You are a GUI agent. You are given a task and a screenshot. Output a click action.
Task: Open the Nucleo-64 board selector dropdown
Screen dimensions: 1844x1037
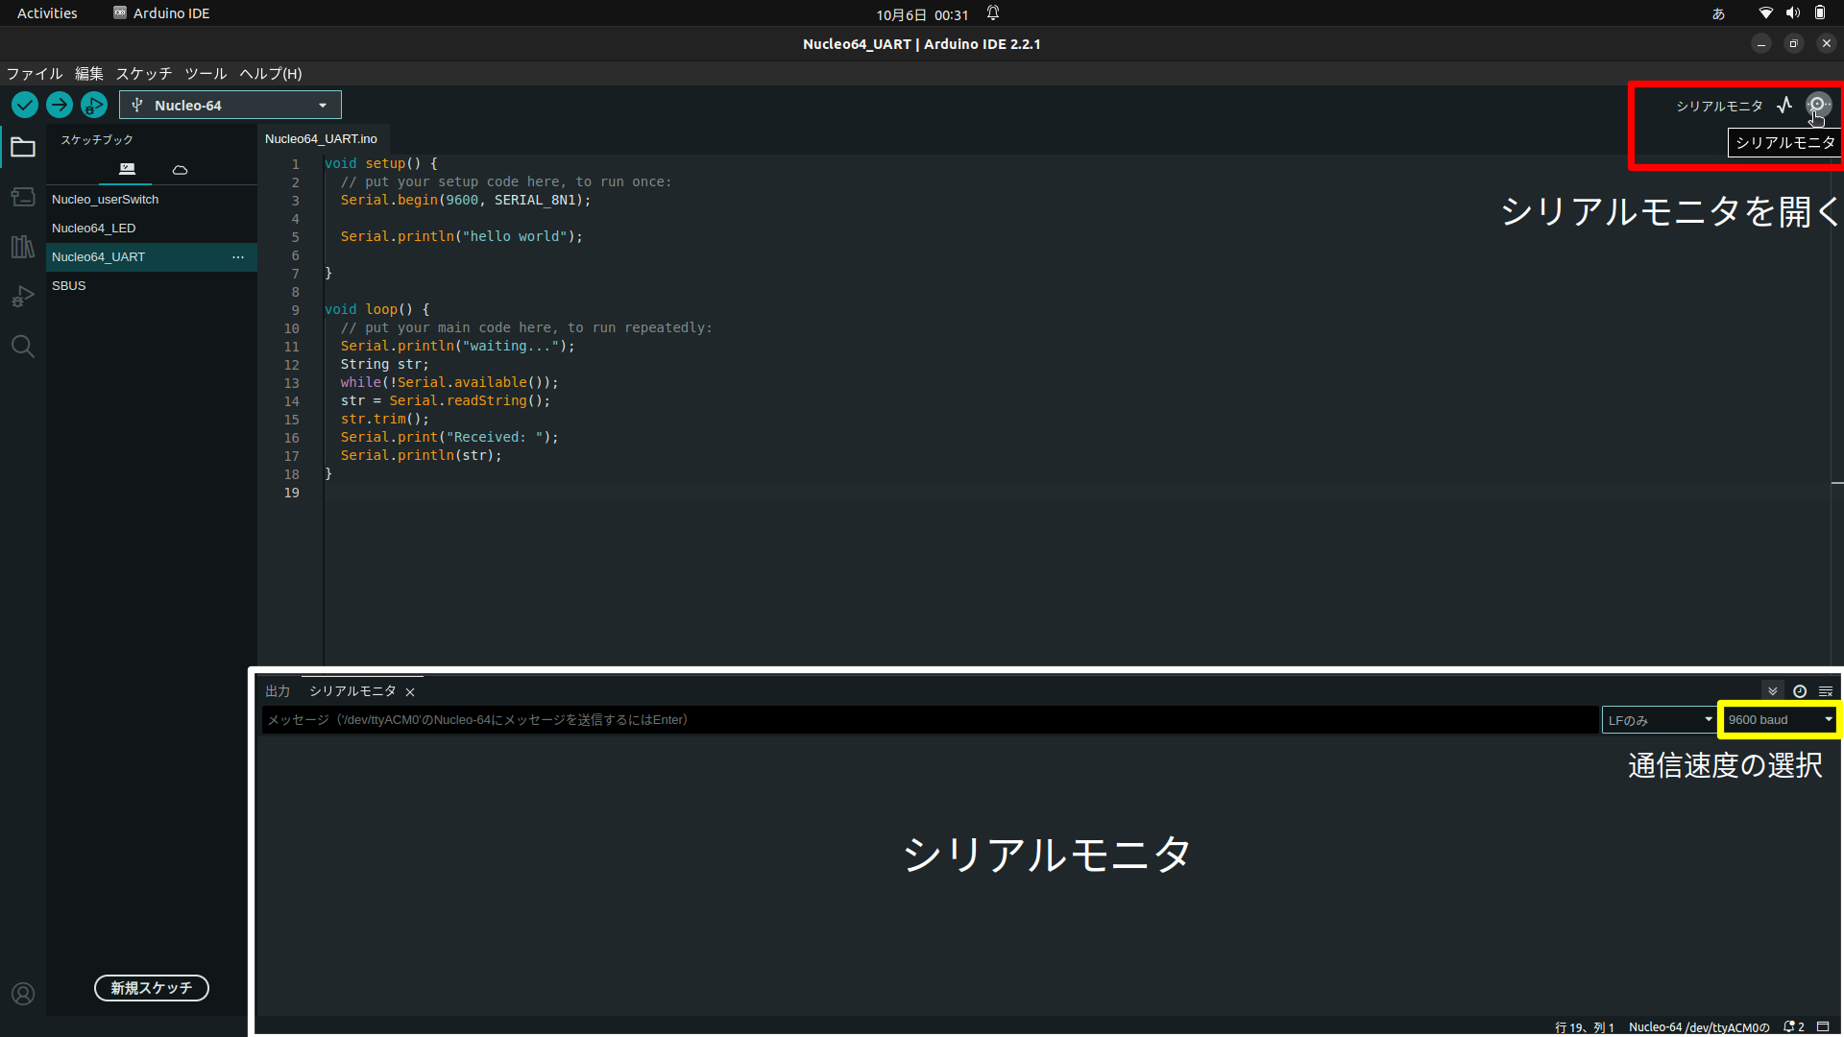(230, 105)
